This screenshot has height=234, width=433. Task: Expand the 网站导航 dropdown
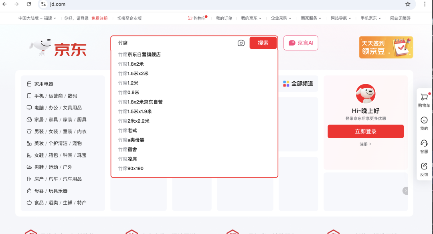point(341,18)
